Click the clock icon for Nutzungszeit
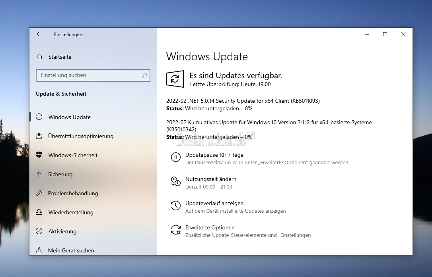Image resolution: width=432 pixels, height=277 pixels. 176,181
